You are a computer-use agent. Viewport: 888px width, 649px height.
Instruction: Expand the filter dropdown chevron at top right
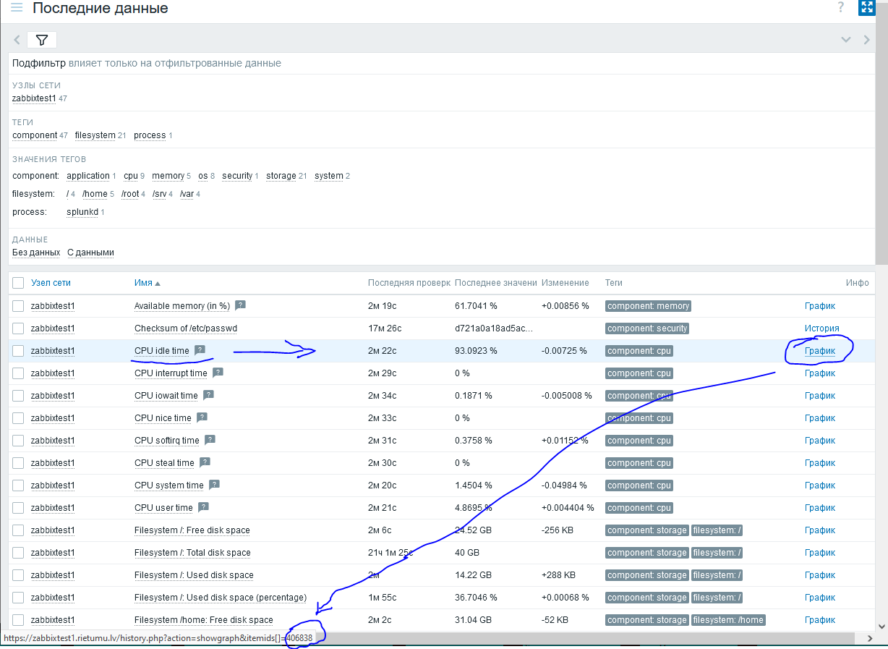tap(845, 40)
